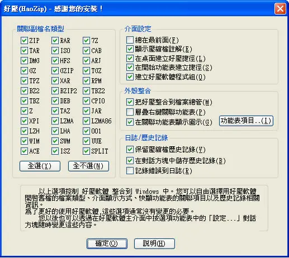The width and height of the screenshot is (289, 258).
Task: Toggle the CAB format checkbox
Action: pos(86,50)
